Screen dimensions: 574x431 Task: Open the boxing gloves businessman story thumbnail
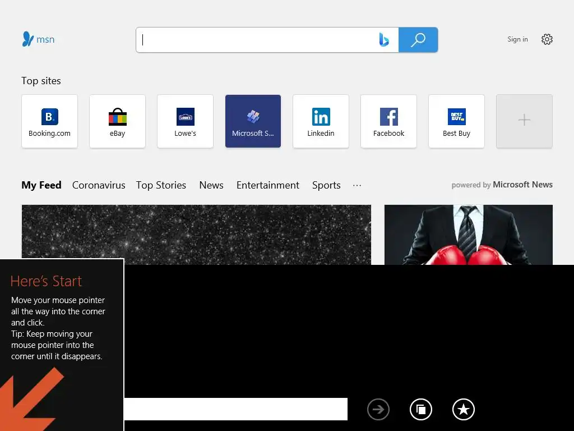(469, 235)
